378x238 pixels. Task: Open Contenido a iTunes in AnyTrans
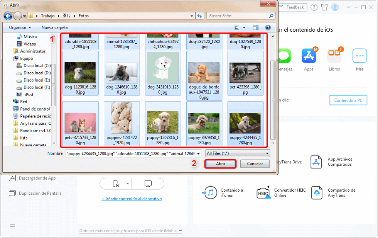[x=222, y=193]
